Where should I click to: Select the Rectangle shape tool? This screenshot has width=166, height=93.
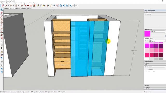[16, 5]
